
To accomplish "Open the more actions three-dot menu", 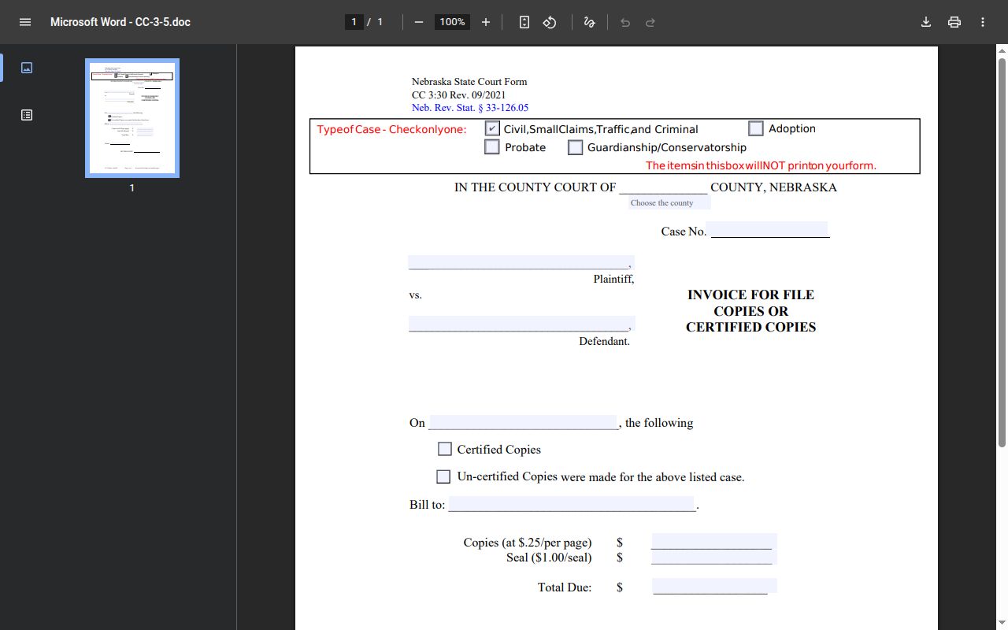I will point(983,22).
